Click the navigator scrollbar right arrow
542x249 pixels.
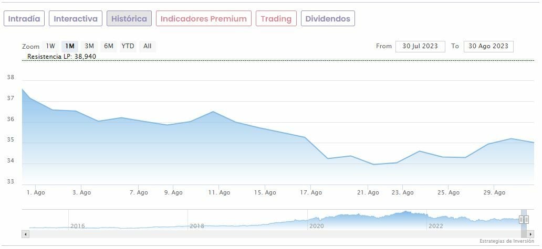click(x=530, y=234)
